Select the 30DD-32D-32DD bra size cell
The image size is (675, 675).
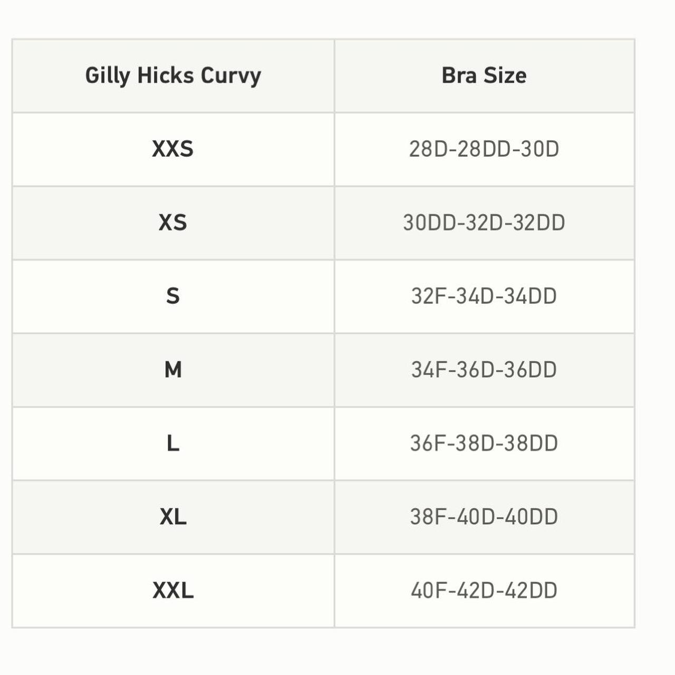(x=484, y=223)
